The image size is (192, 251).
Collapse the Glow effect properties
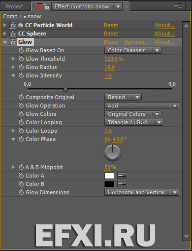(x=5, y=42)
